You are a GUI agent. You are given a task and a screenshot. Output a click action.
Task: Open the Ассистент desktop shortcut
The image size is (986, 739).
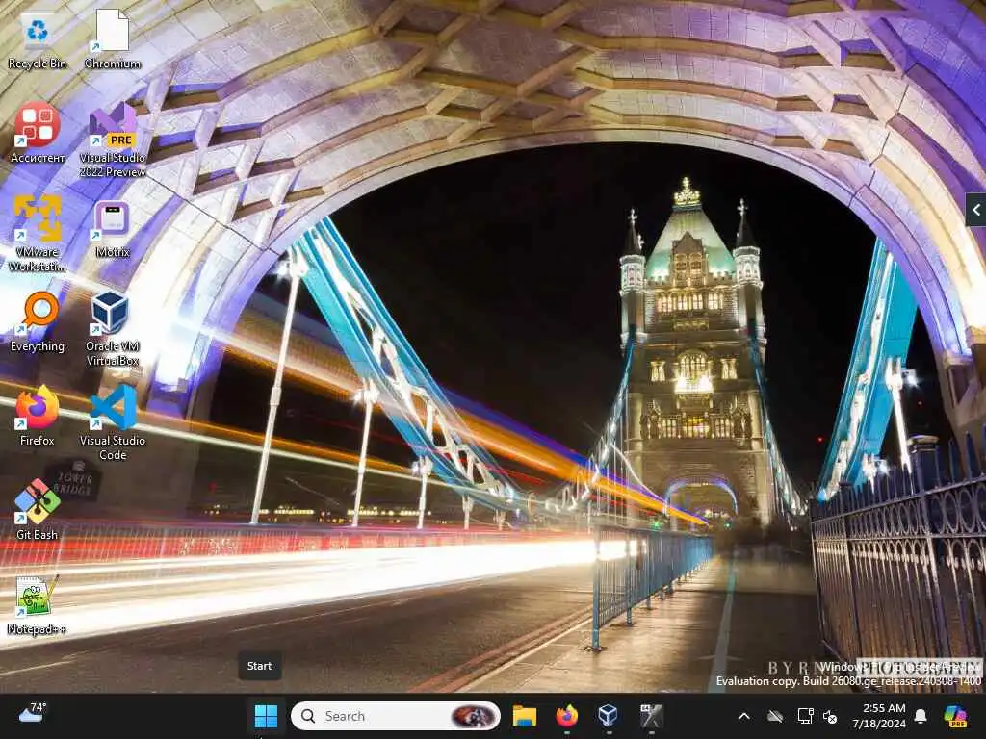38,133
